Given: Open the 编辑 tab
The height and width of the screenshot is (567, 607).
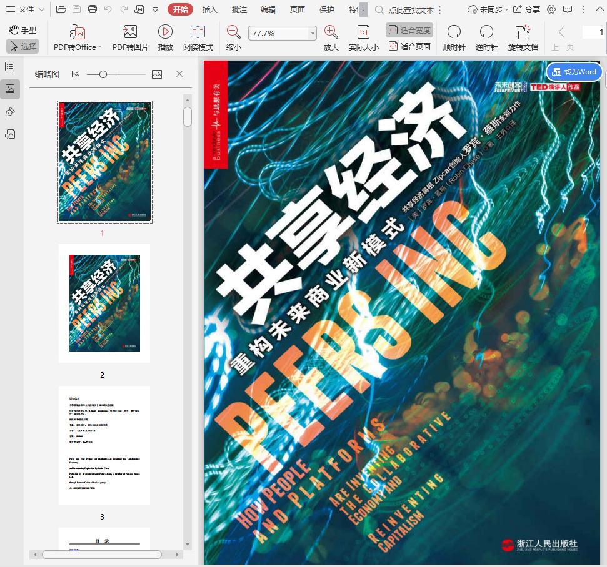Looking at the screenshot, I should click(x=268, y=9).
